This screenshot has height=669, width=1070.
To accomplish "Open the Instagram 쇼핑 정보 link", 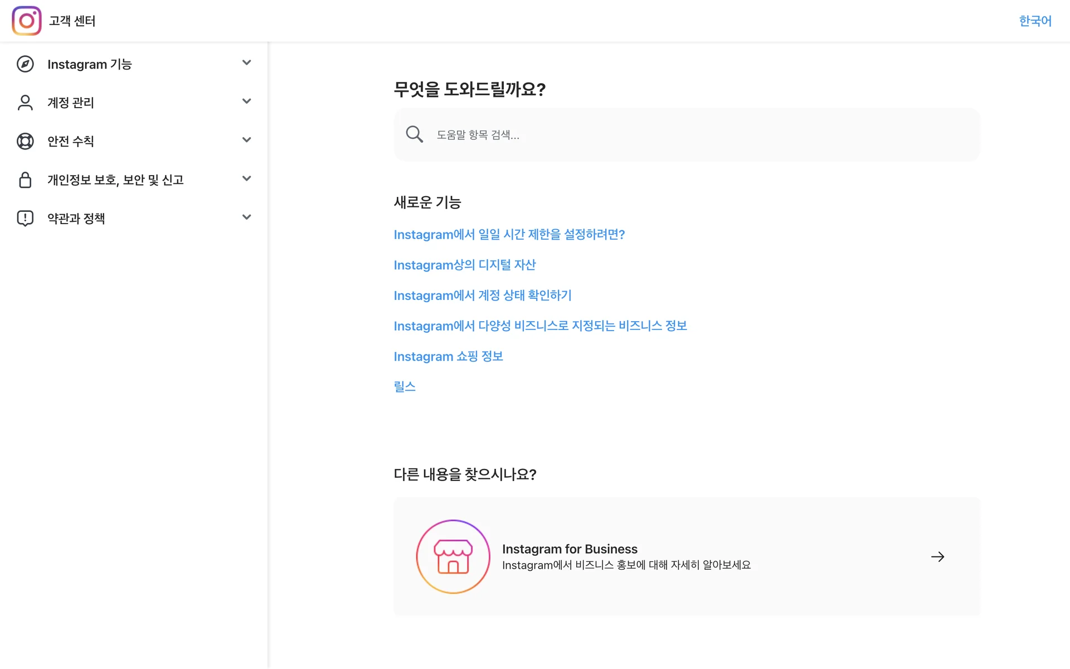I will click(x=448, y=356).
